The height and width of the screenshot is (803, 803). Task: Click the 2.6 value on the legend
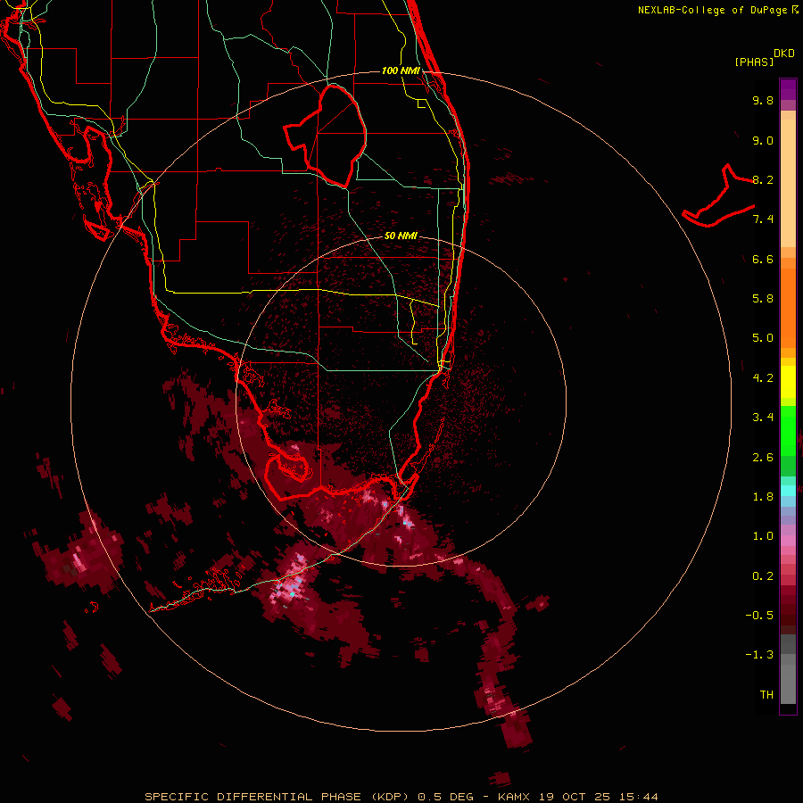(763, 458)
